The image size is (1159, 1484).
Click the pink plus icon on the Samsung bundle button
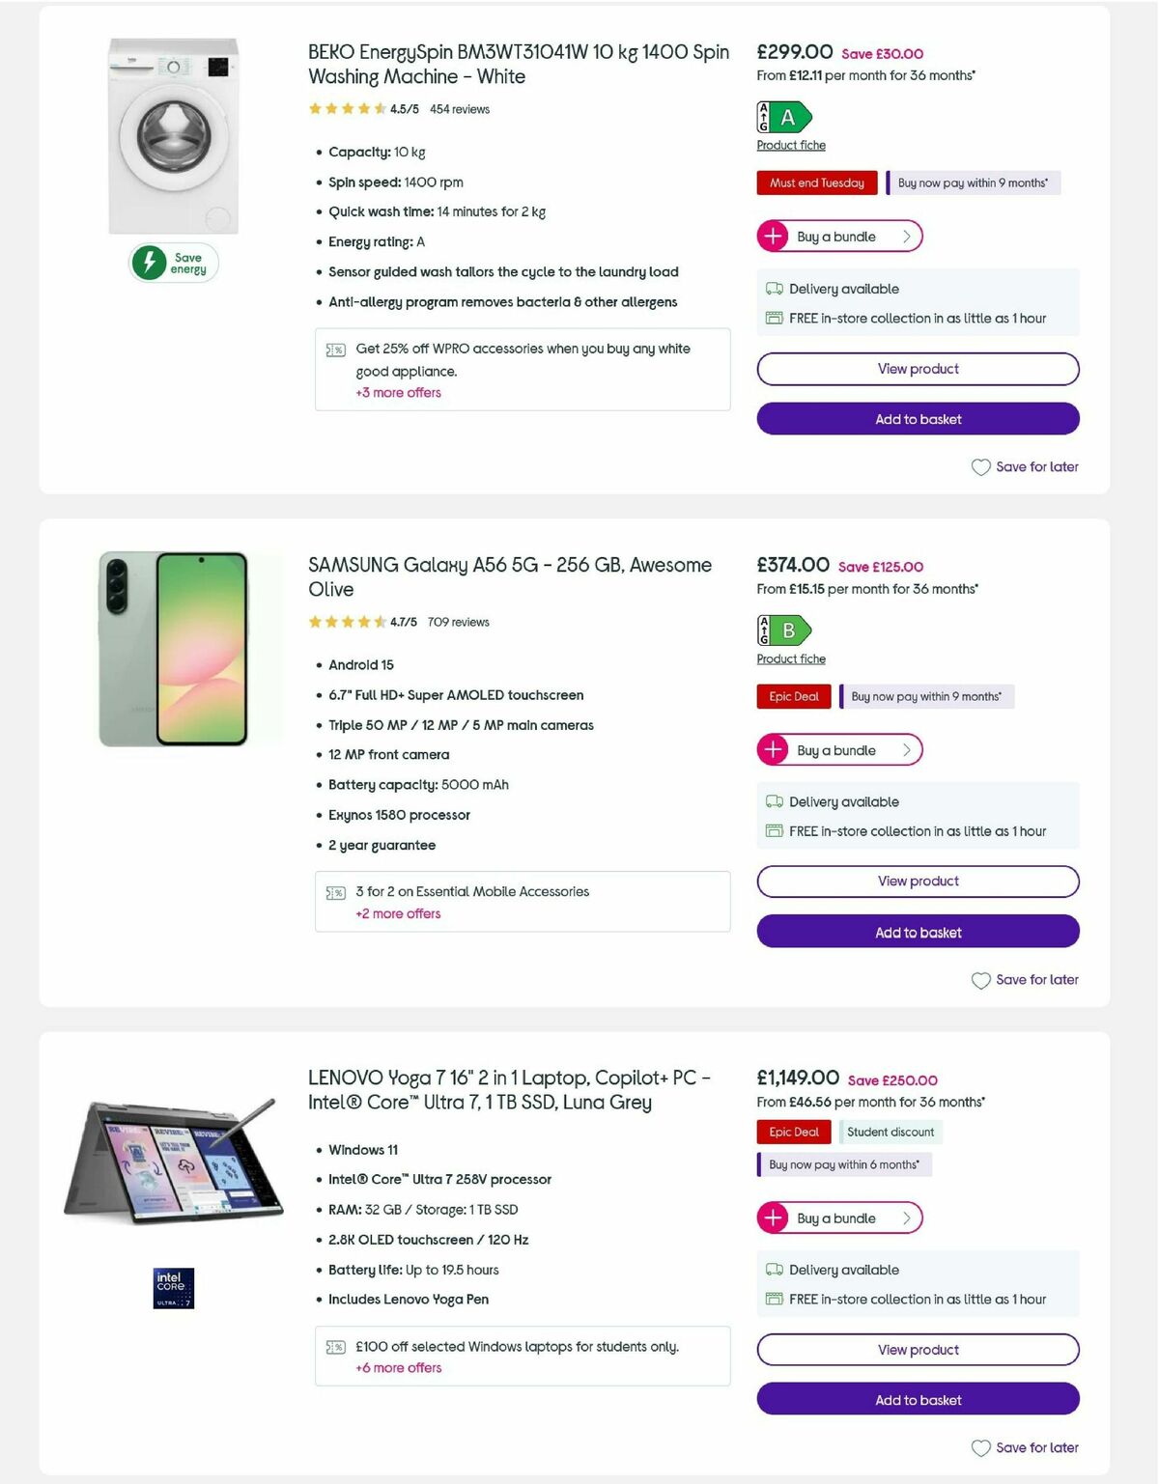click(773, 749)
